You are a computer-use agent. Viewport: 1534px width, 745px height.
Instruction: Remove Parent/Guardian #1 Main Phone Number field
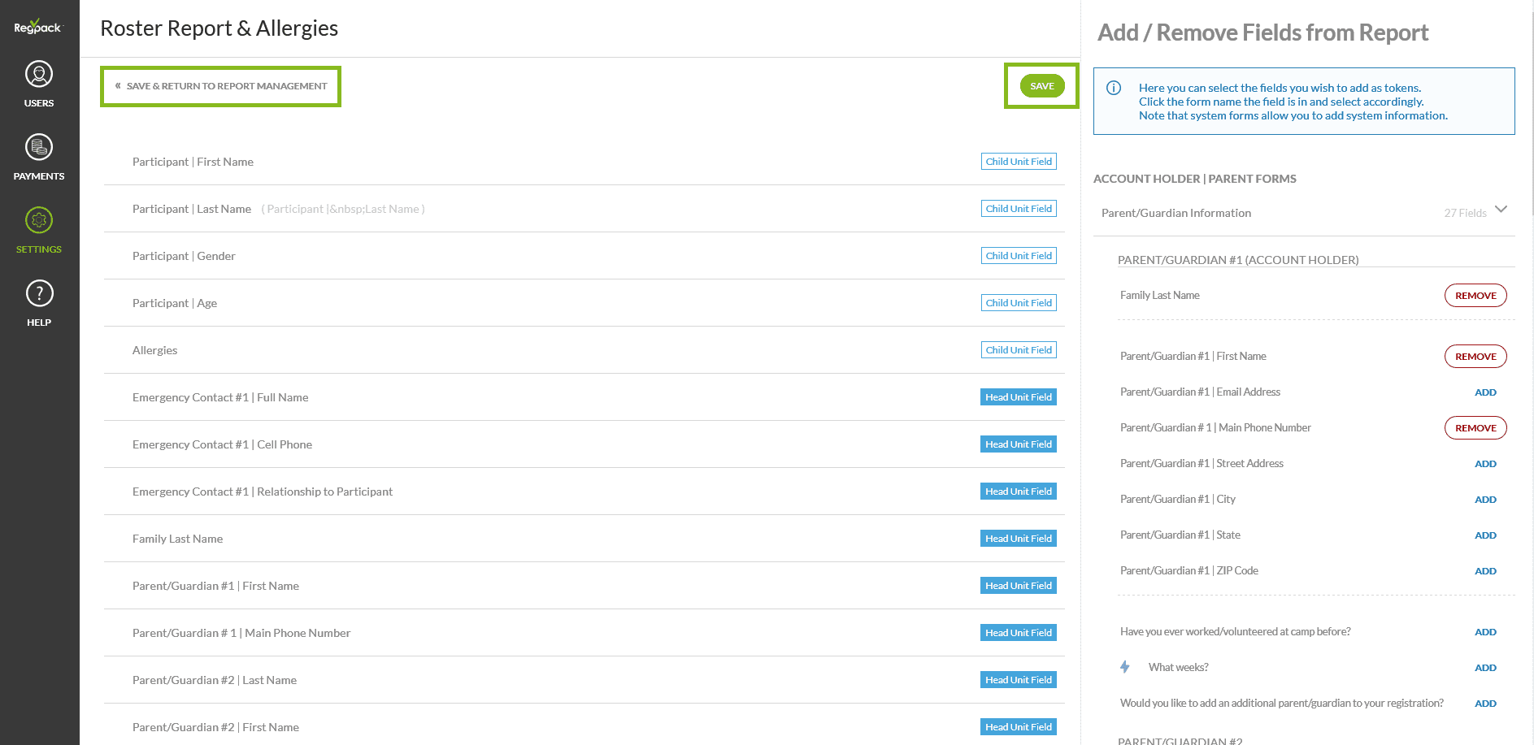1475,428
